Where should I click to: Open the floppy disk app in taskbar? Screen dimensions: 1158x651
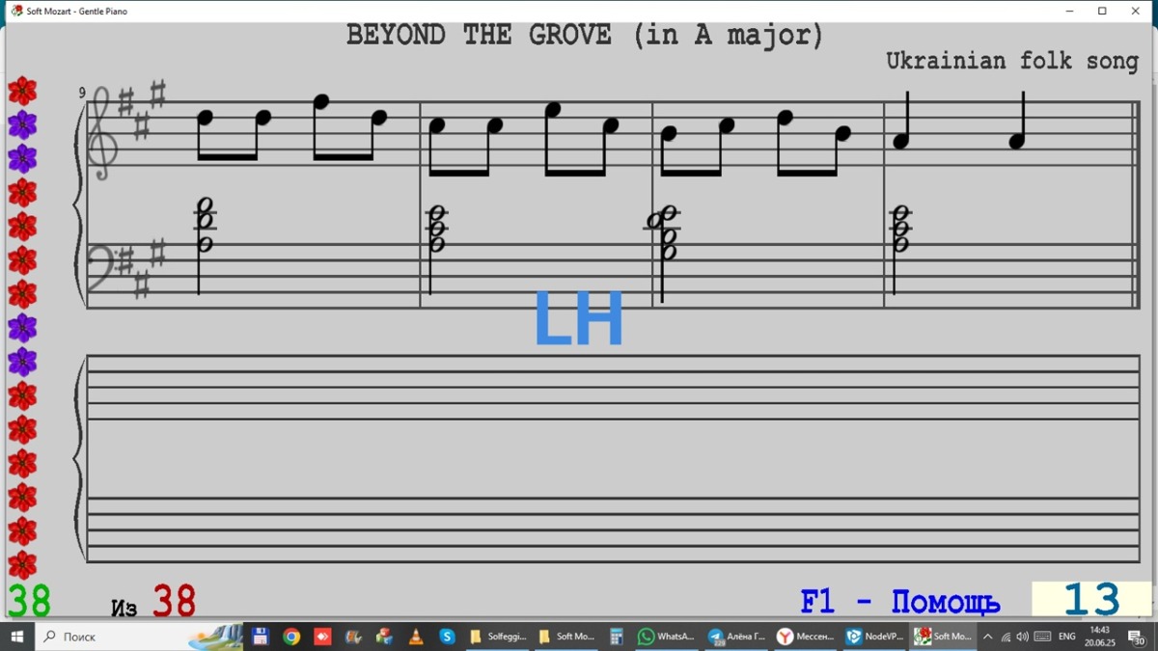260,637
